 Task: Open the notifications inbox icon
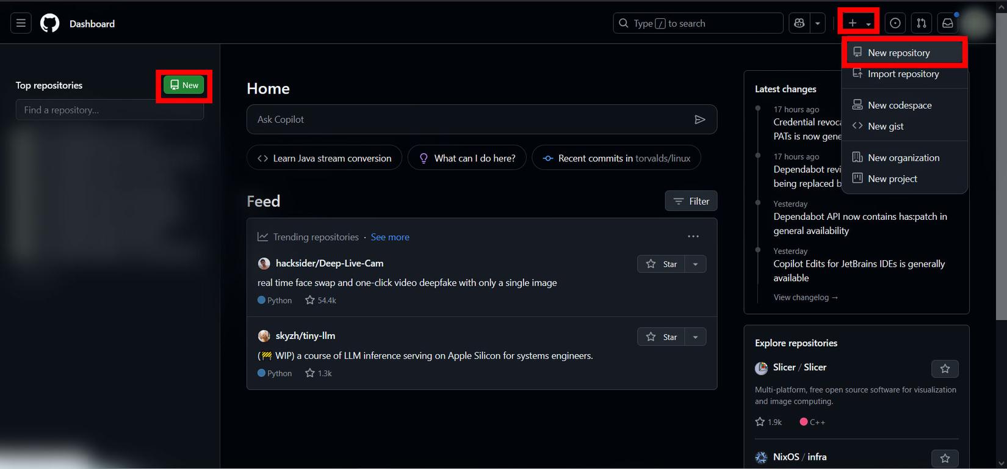[948, 23]
